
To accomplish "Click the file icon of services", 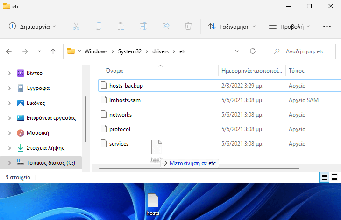I will coord(104,144).
